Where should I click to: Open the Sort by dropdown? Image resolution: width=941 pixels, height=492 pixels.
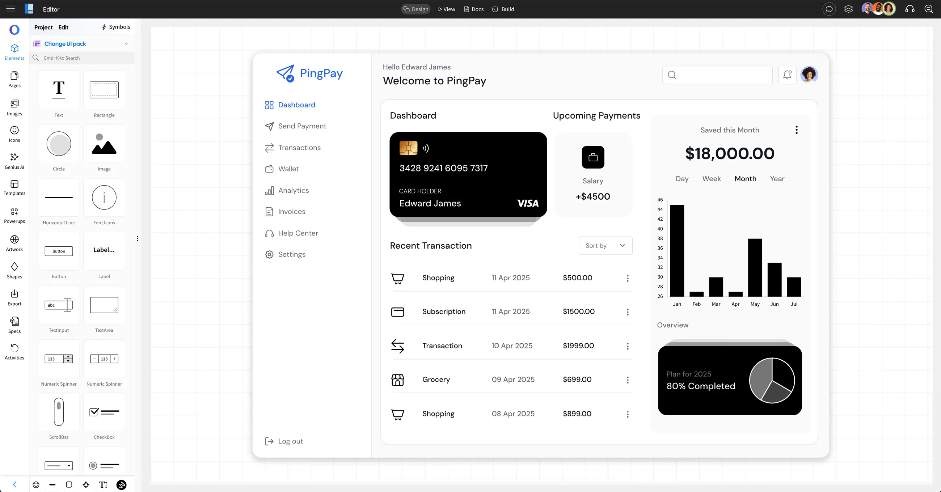(605, 245)
